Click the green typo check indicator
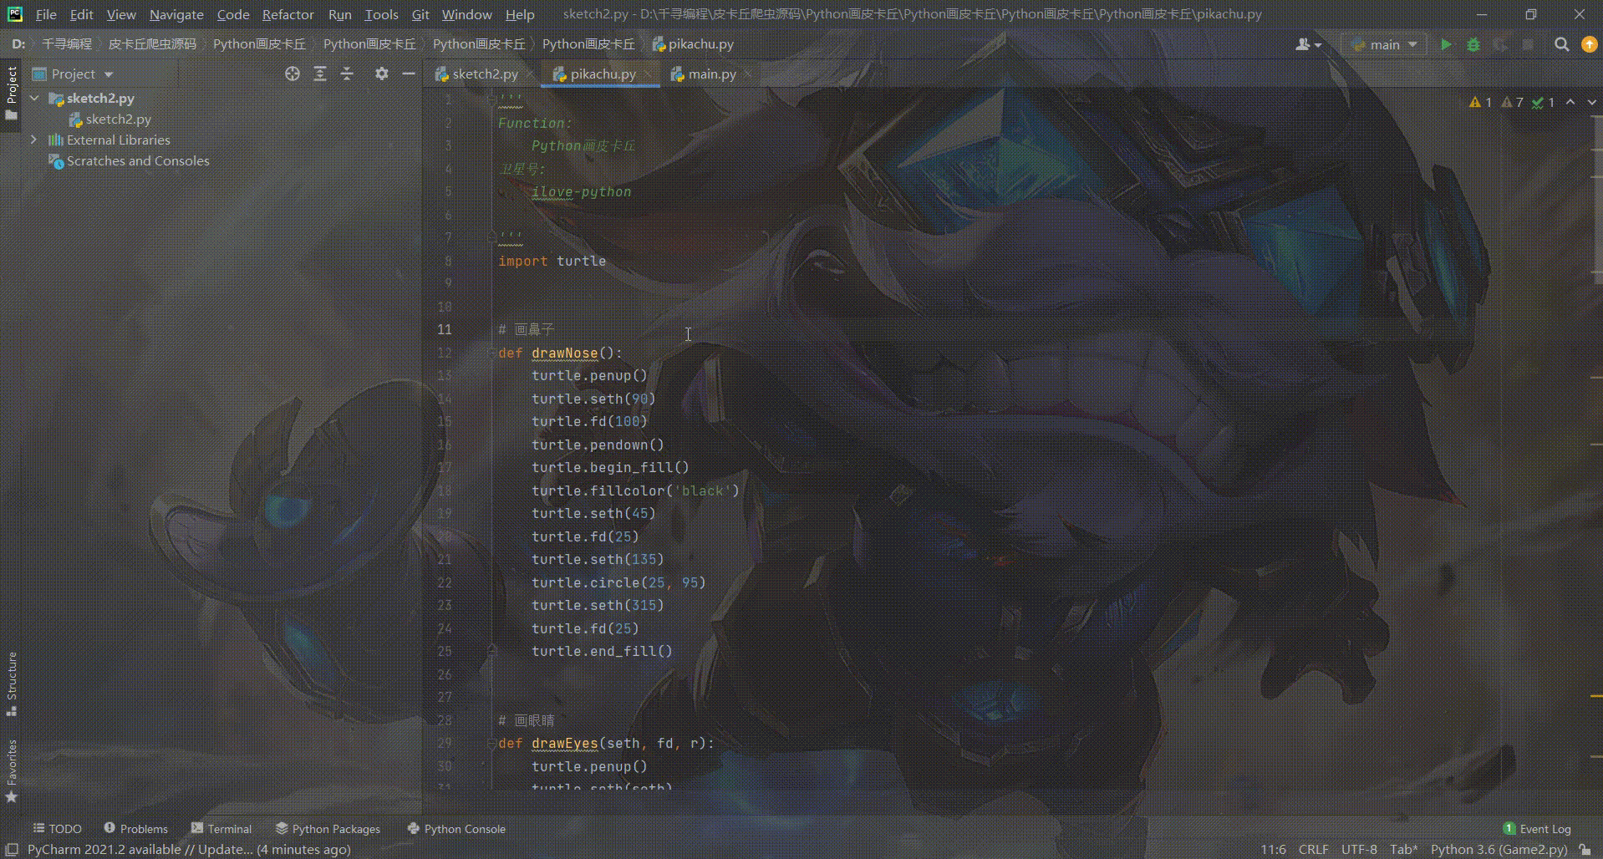 (1543, 102)
